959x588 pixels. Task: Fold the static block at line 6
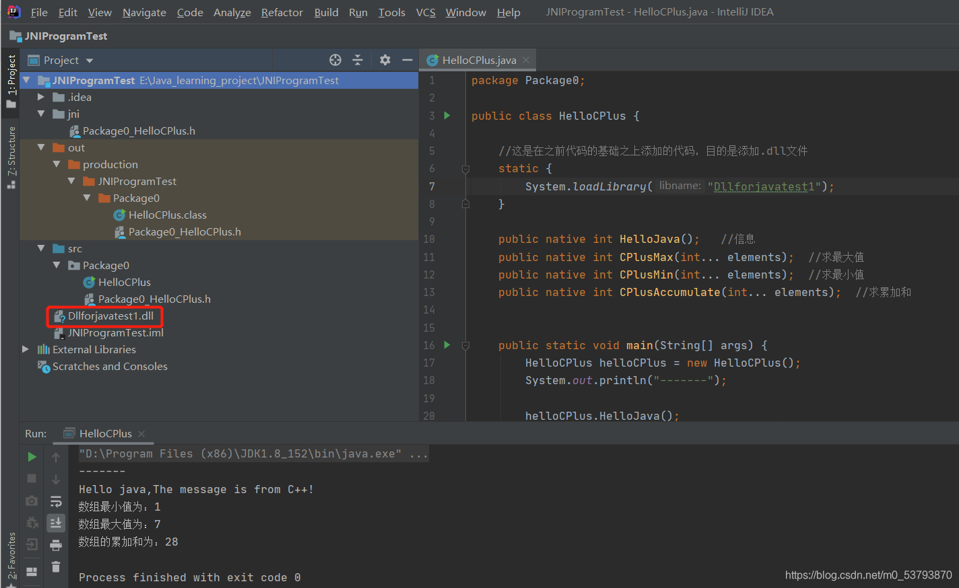pyautogui.click(x=465, y=169)
